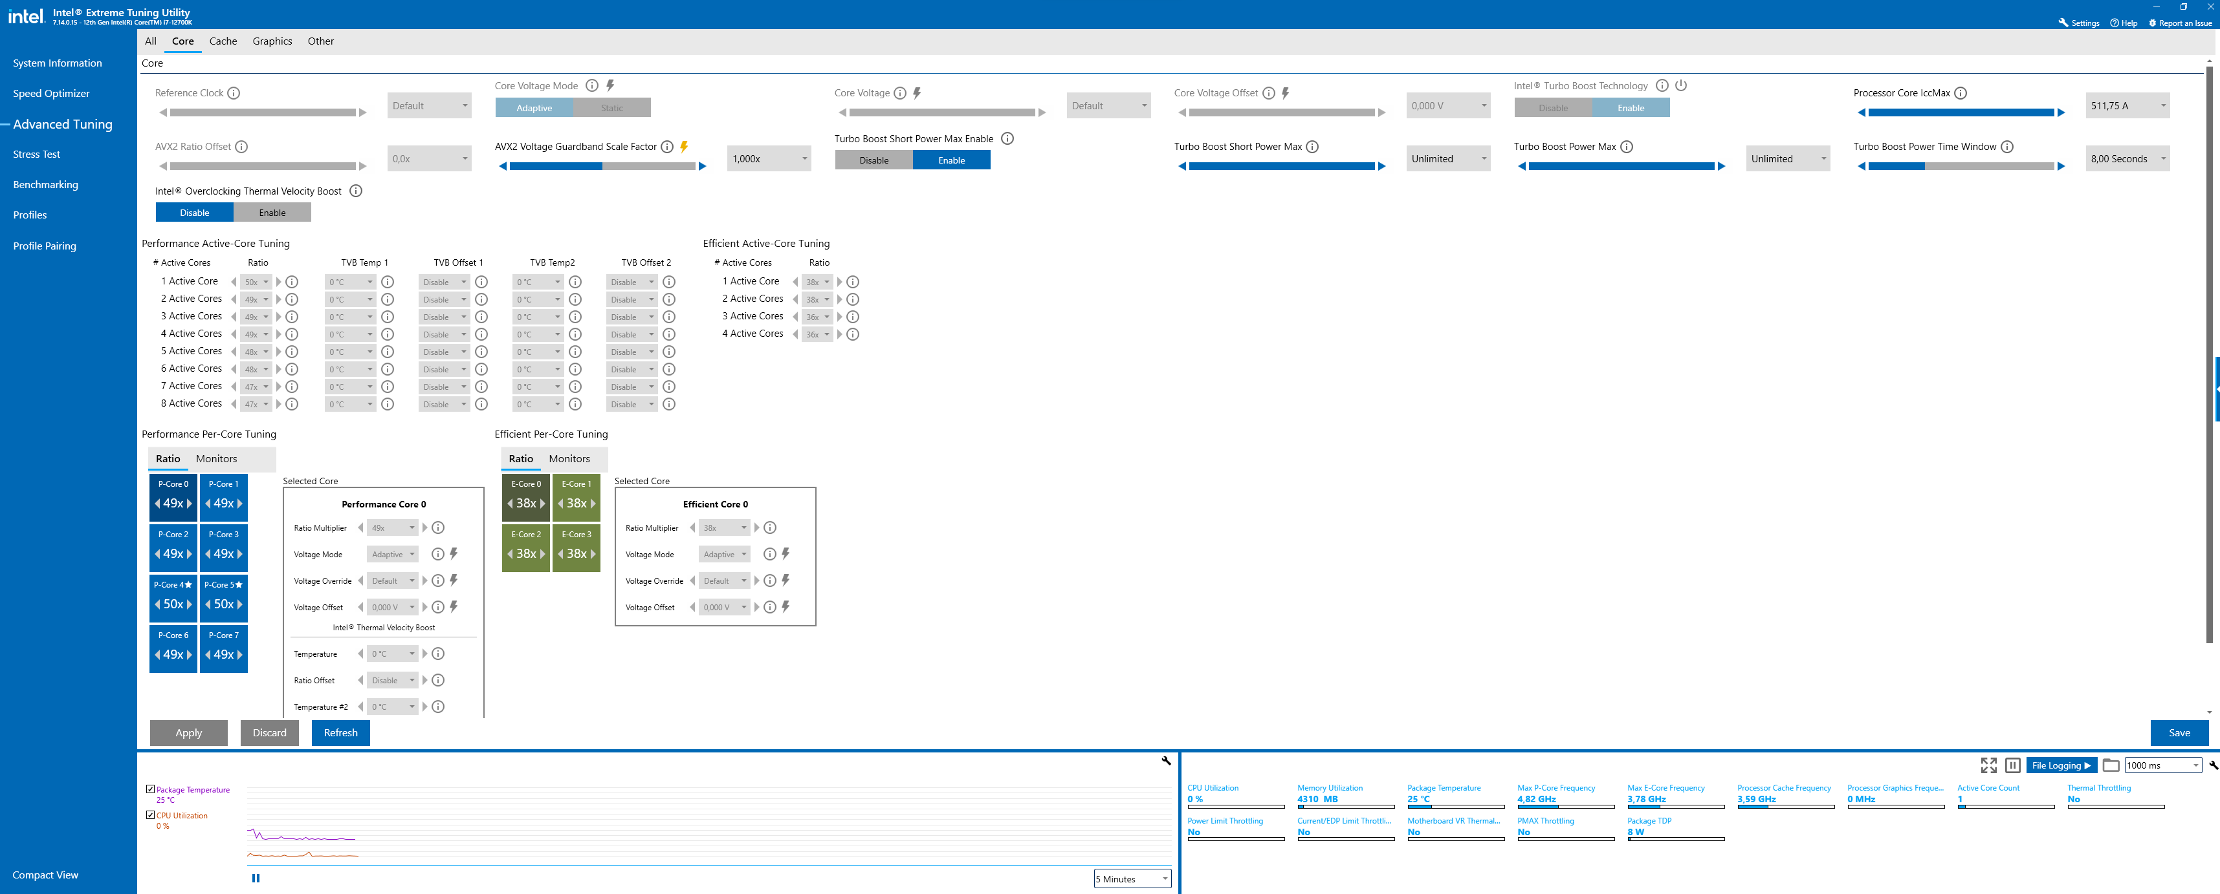Open the 1000 ms polling interval dropdown

[2162, 765]
